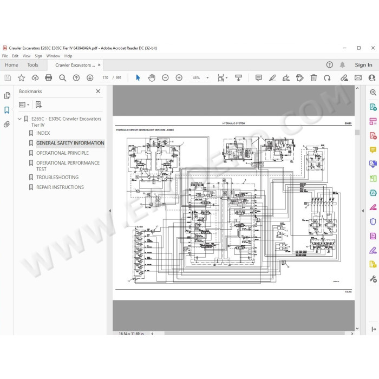Viewport: 379px width, 379px height.
Task: Print the document with printer icon
Action: point(49,77)
